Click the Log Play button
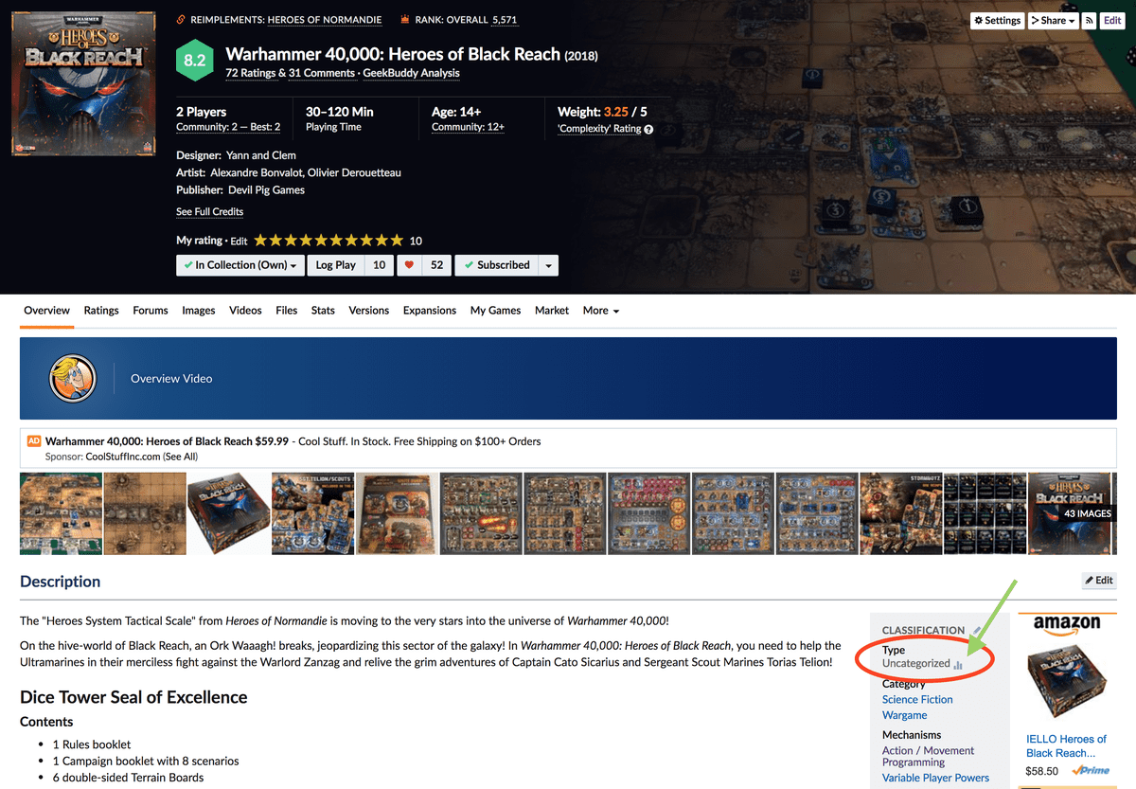Viewport: 1136px width, 789px height. point(336,265)
